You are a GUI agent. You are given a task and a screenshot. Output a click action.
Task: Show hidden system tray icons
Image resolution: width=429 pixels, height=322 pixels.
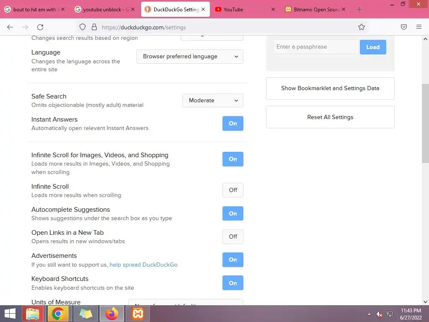[x=369, y=314]
